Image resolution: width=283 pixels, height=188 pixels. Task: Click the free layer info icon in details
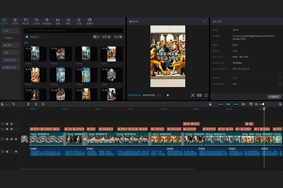coord(280,84)
